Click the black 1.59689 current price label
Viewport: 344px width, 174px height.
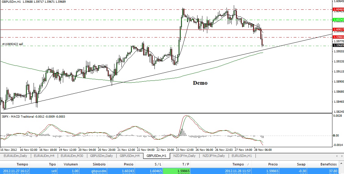(338, 45)
